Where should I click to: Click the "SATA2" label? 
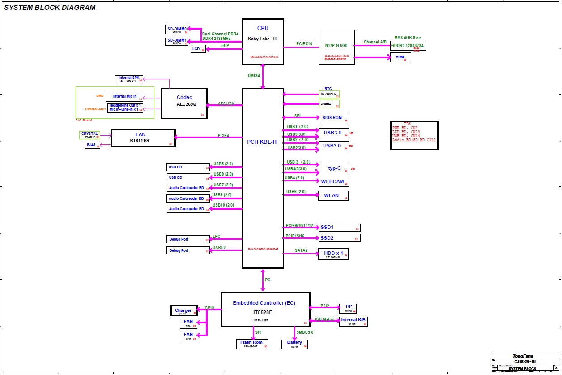pos(301,250)
